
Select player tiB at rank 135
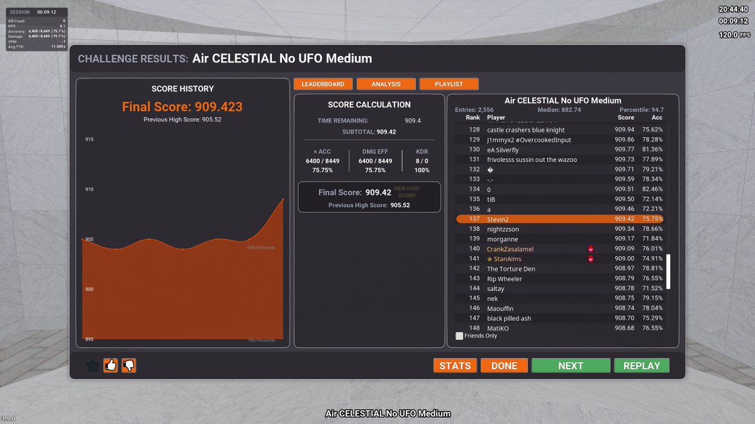(491, 199)
